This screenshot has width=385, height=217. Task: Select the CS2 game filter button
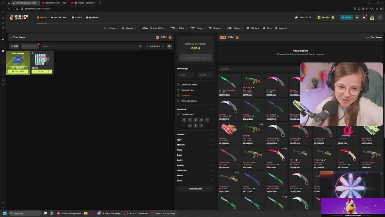[14, 46]
